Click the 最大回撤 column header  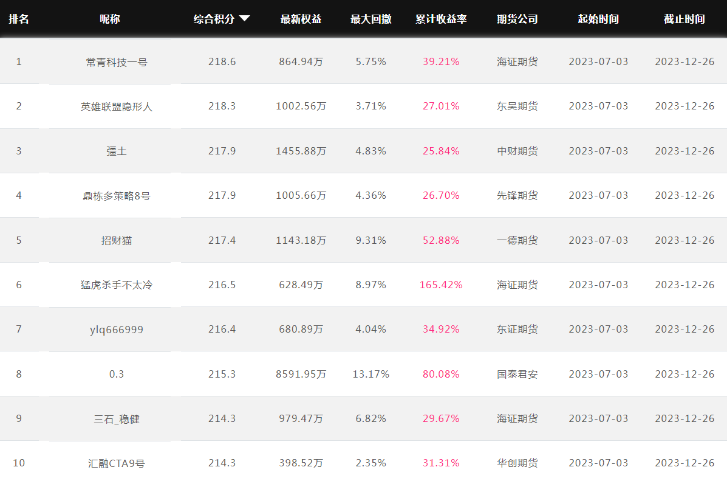point(371,19)
